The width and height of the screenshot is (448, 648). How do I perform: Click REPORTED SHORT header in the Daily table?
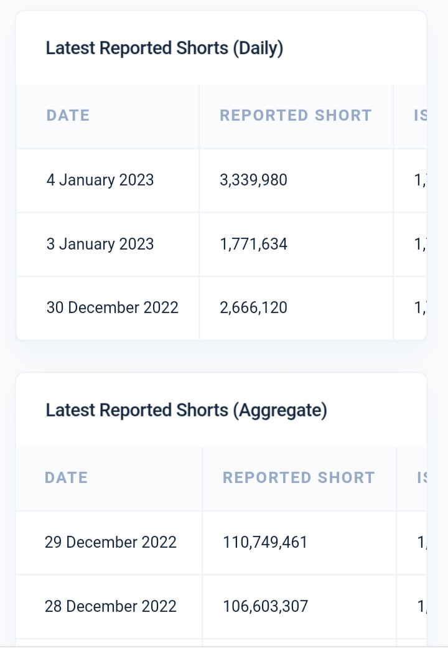[x=296, y=116]
